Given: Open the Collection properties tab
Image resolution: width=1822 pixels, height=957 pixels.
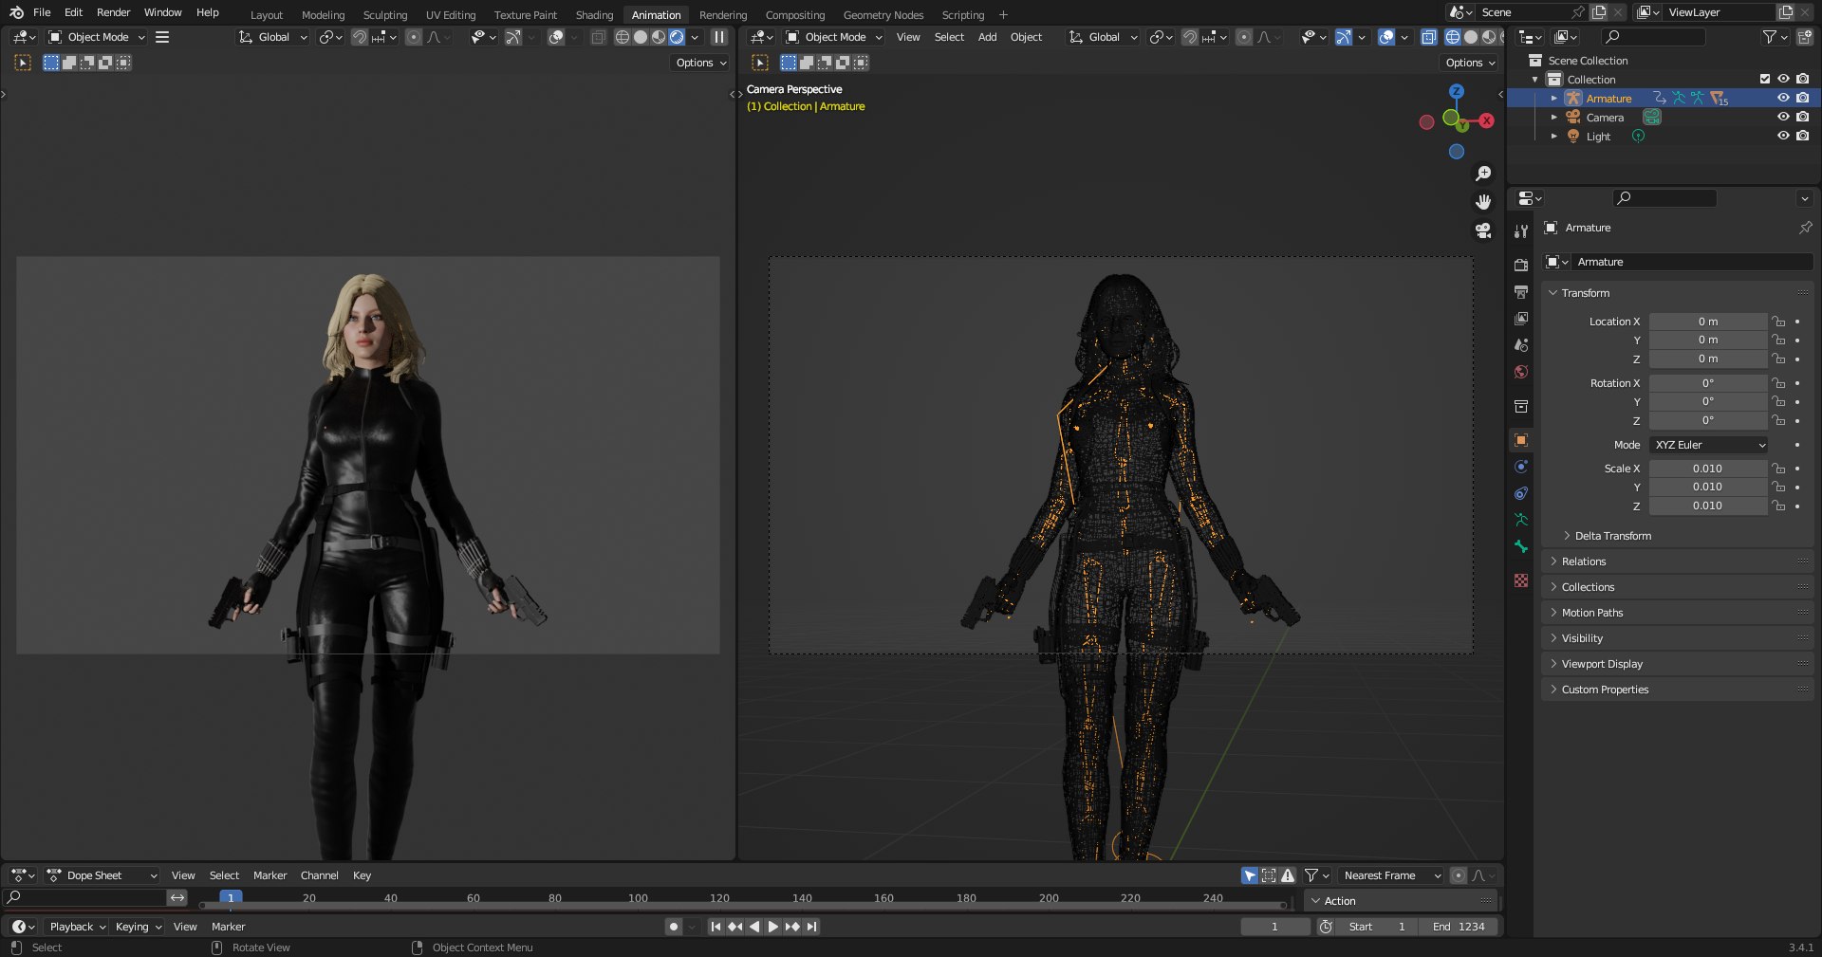Looking at the screenshot, I should (1521, 407).
